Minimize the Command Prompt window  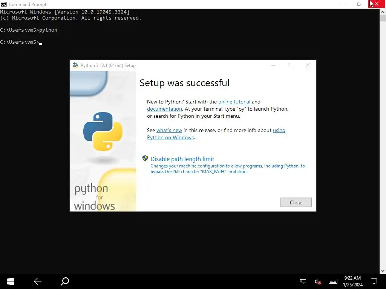342,4
